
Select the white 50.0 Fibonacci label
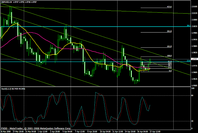click(170, 63)
